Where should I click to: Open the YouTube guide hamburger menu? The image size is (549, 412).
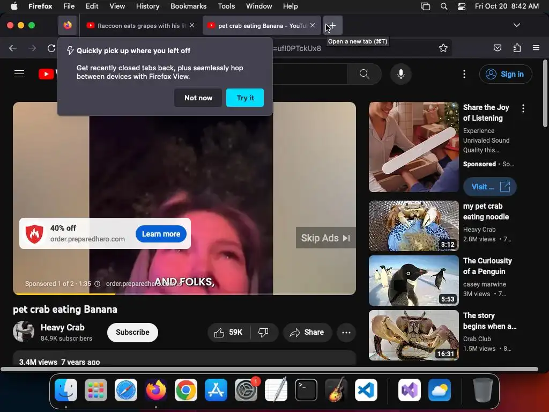19,74
